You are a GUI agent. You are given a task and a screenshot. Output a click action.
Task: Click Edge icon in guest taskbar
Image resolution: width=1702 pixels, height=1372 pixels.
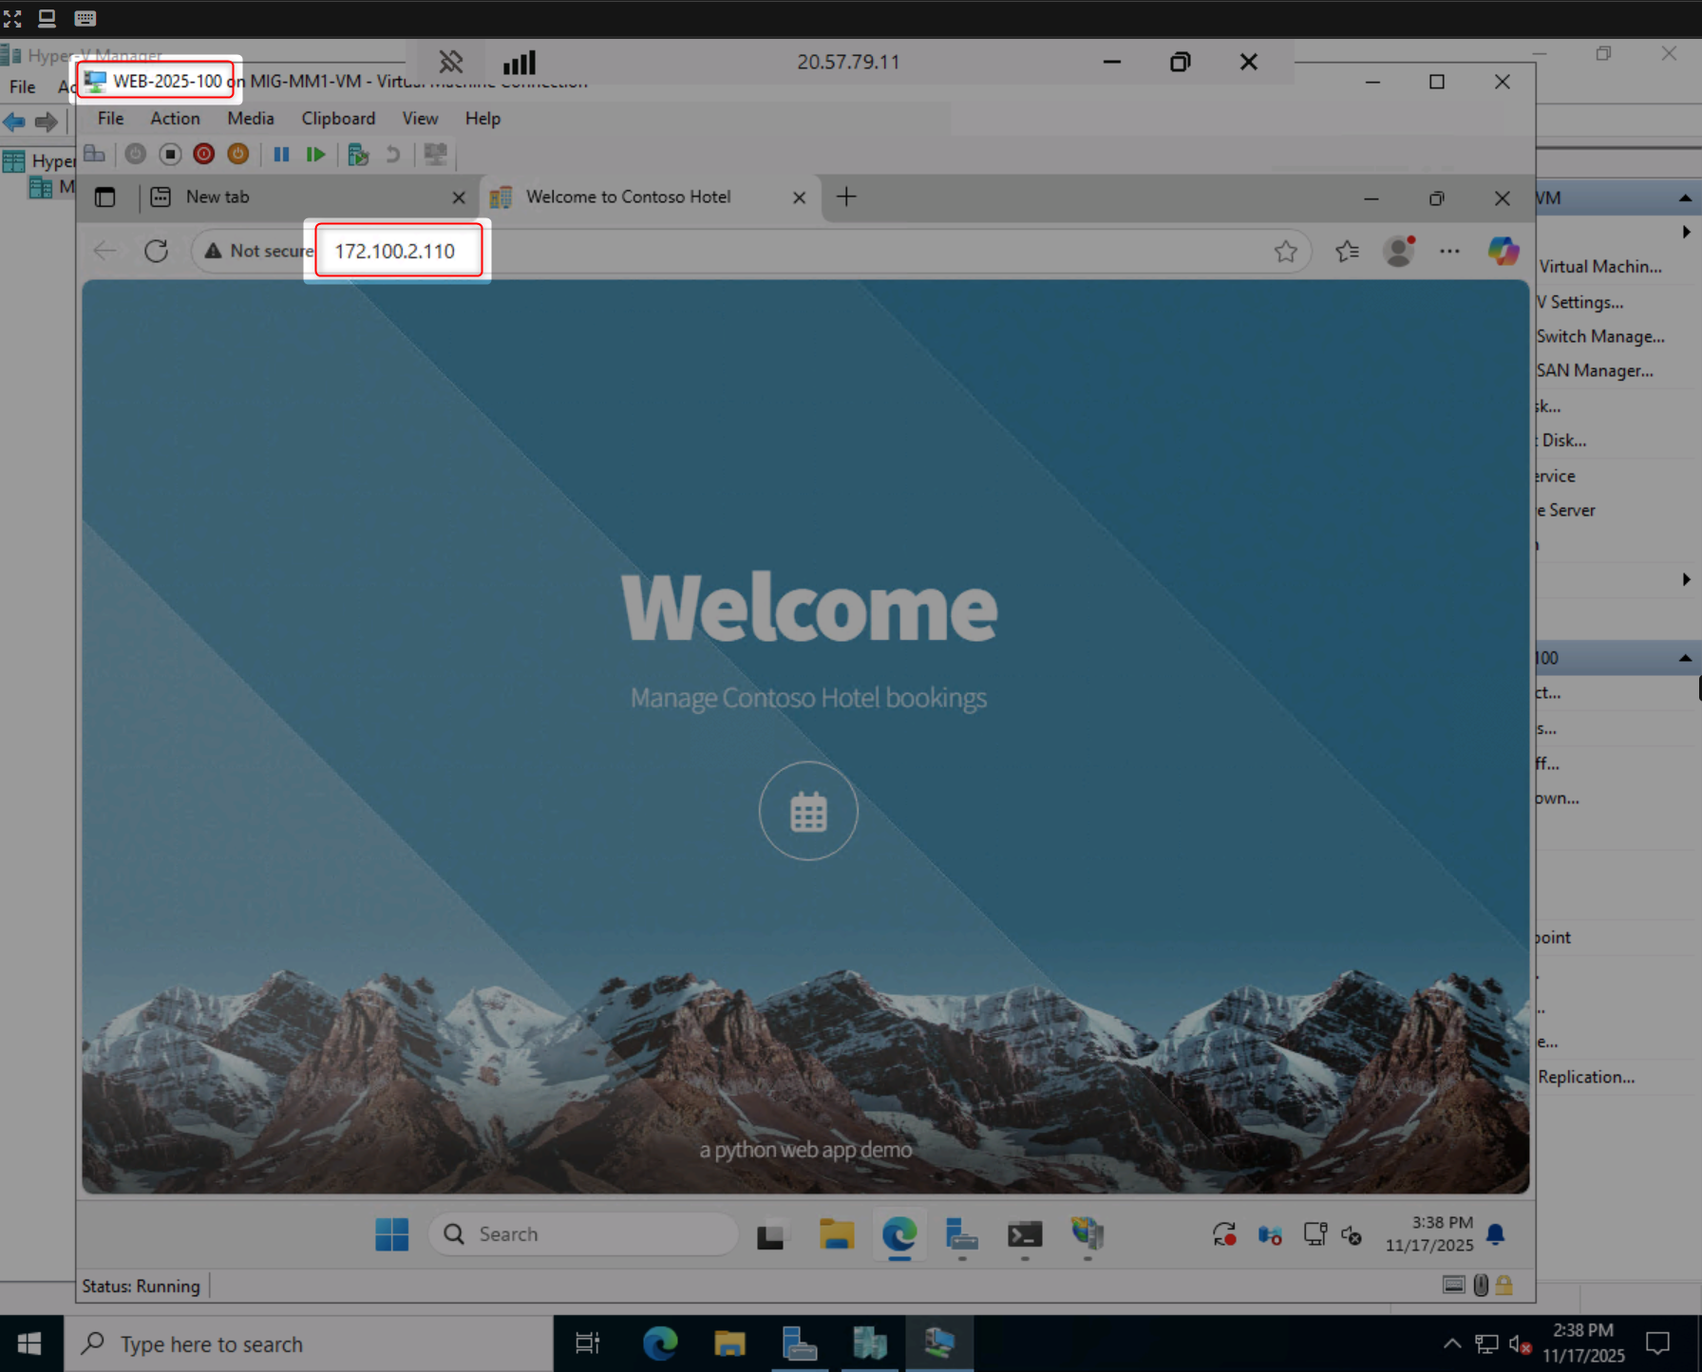click(899, 1234)
